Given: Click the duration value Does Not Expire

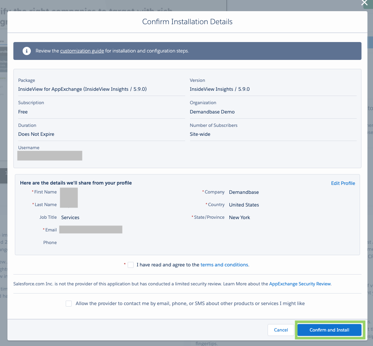Looking at the screenshot, I should click(36, 134).
